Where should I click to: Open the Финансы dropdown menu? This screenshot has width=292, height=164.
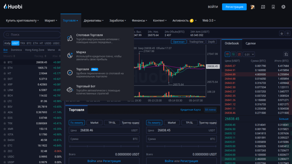(x=139, y=20)
